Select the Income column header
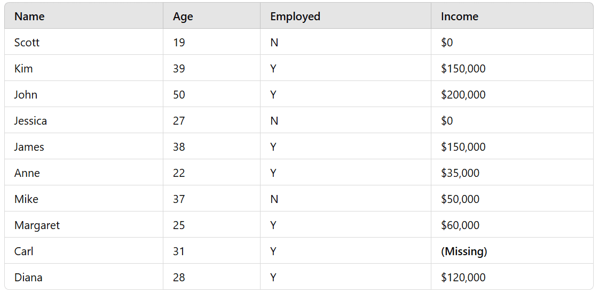 tap(513, 17)
